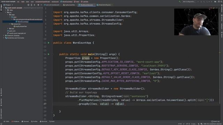Open Project panel settings gear
This screenshot has height=125, width=223.
38,5
